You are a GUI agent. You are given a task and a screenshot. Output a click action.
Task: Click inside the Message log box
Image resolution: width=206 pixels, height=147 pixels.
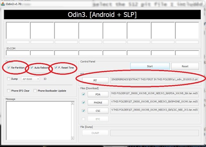tap(39, 121)
